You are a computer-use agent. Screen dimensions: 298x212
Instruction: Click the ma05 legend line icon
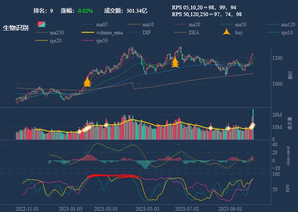(88, 25)
